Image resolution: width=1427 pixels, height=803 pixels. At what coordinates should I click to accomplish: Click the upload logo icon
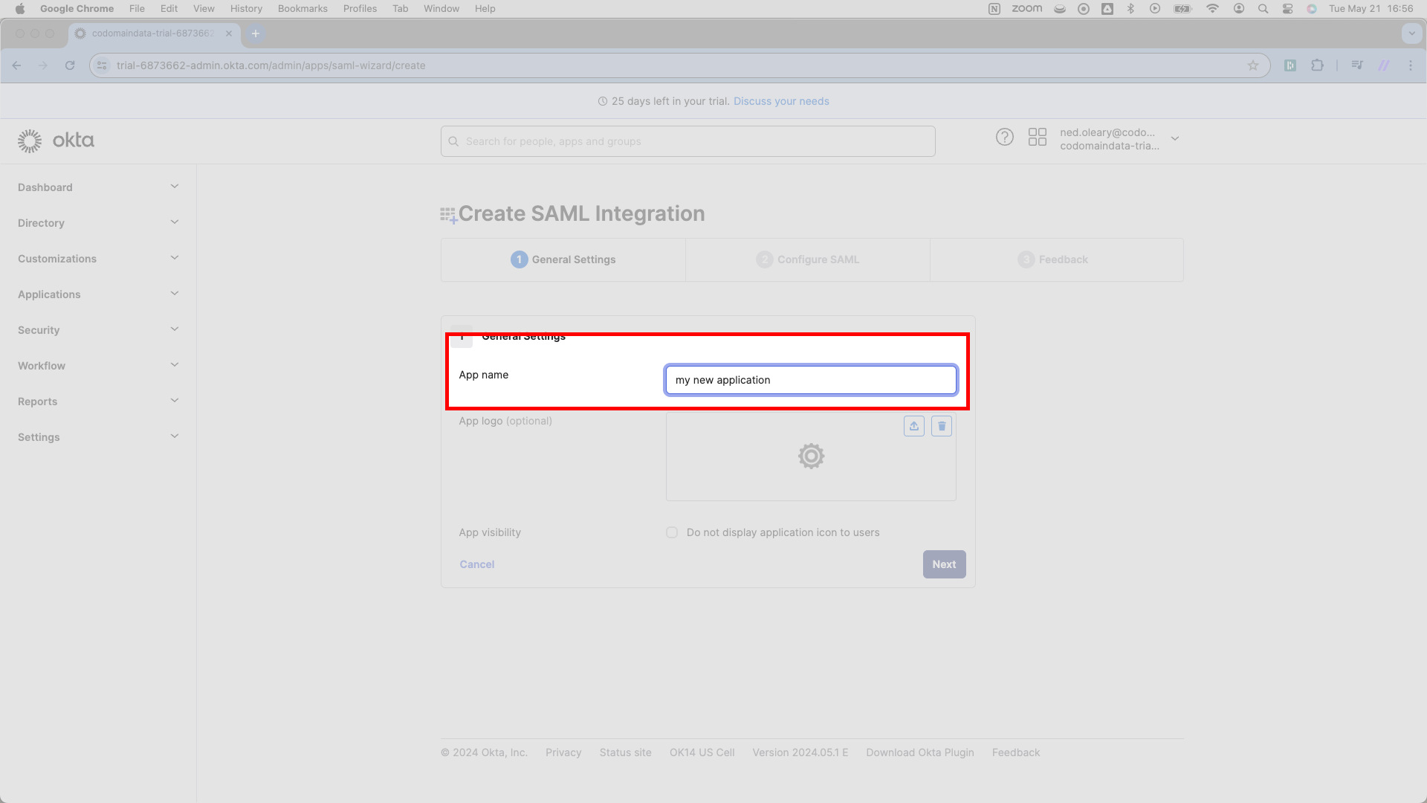(914, 426)
